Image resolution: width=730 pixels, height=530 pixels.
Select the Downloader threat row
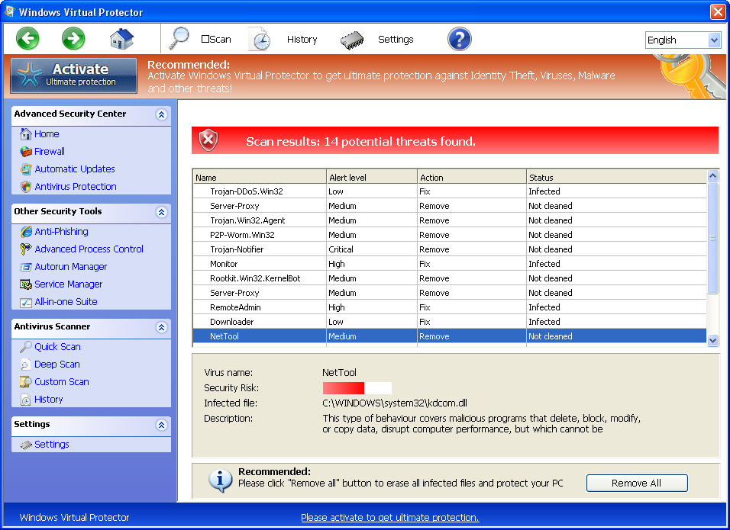pos(450,322)
